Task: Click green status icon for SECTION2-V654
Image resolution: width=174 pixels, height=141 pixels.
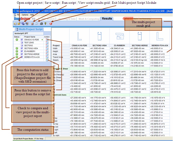Action: 17,48
